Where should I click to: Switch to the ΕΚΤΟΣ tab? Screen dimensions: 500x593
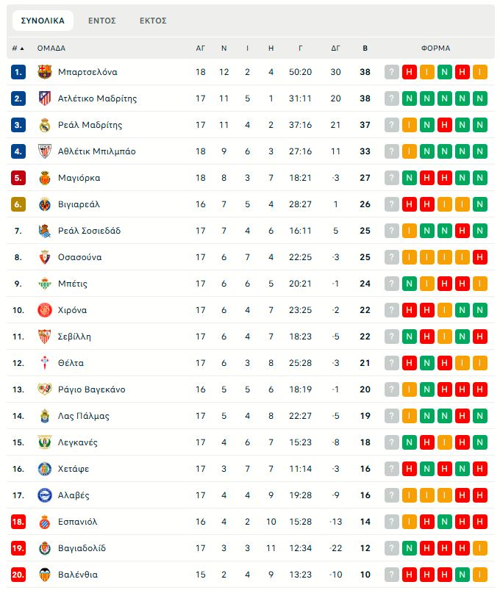click(153, 21)
